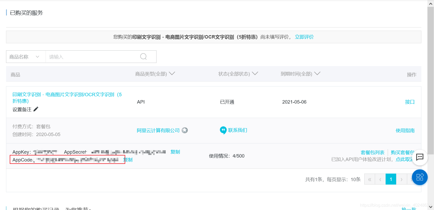Click the 商品 column header
This screenshot has height=210, width=434.
(x=15, y=75)
